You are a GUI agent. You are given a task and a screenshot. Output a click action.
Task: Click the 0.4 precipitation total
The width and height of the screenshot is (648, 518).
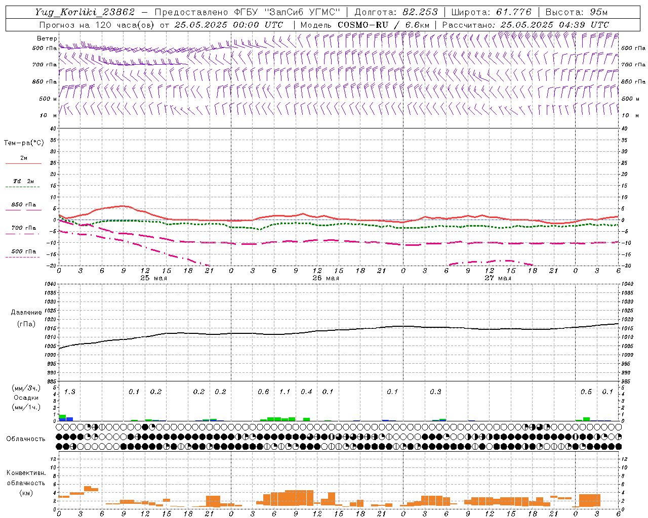point(306,392)
